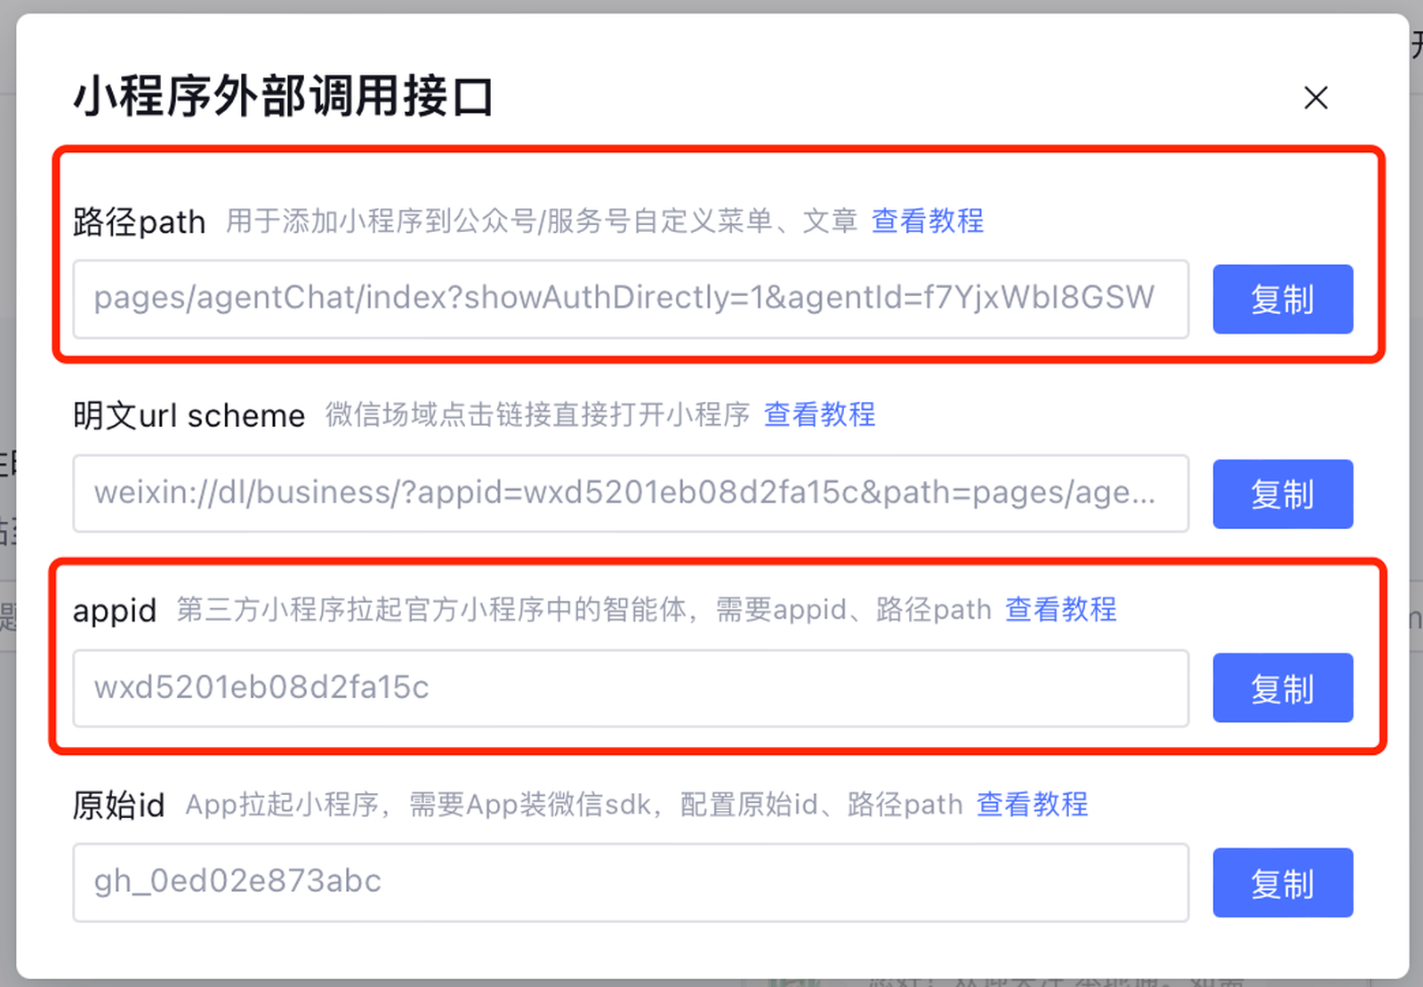Click the 微信场域点击链接直接打开小程序 description
The image size is (1423, 987).
537,414
